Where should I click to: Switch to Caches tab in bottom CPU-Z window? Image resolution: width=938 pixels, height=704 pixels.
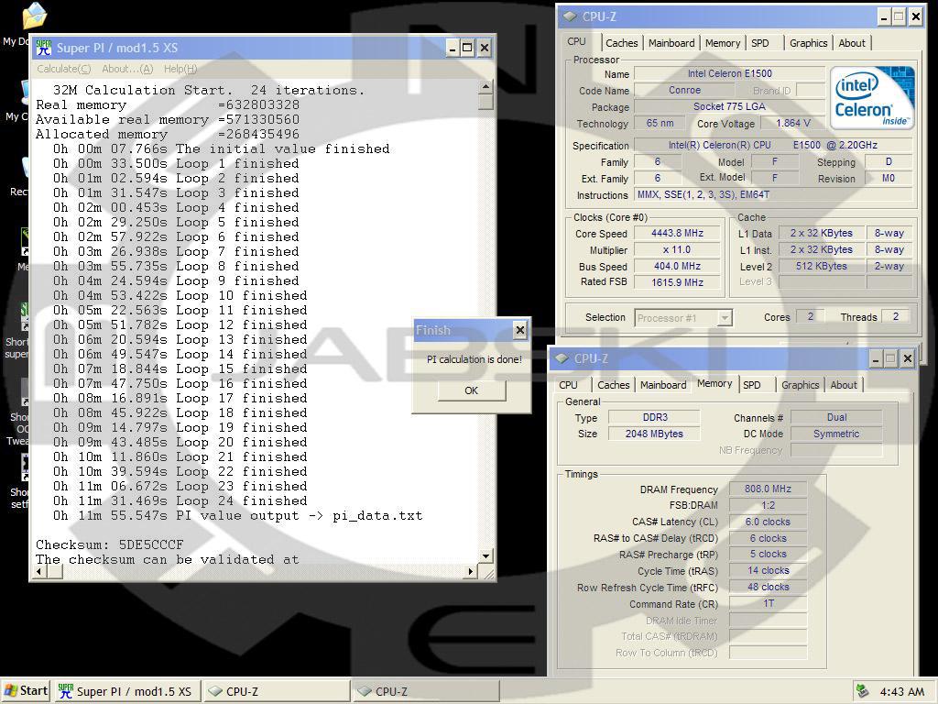[613, 385]
